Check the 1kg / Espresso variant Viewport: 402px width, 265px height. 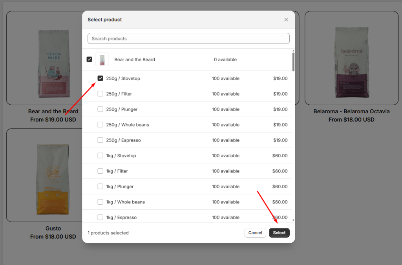pos(100,217)
